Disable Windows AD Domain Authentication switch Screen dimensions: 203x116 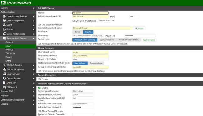(x=39, y=88)
